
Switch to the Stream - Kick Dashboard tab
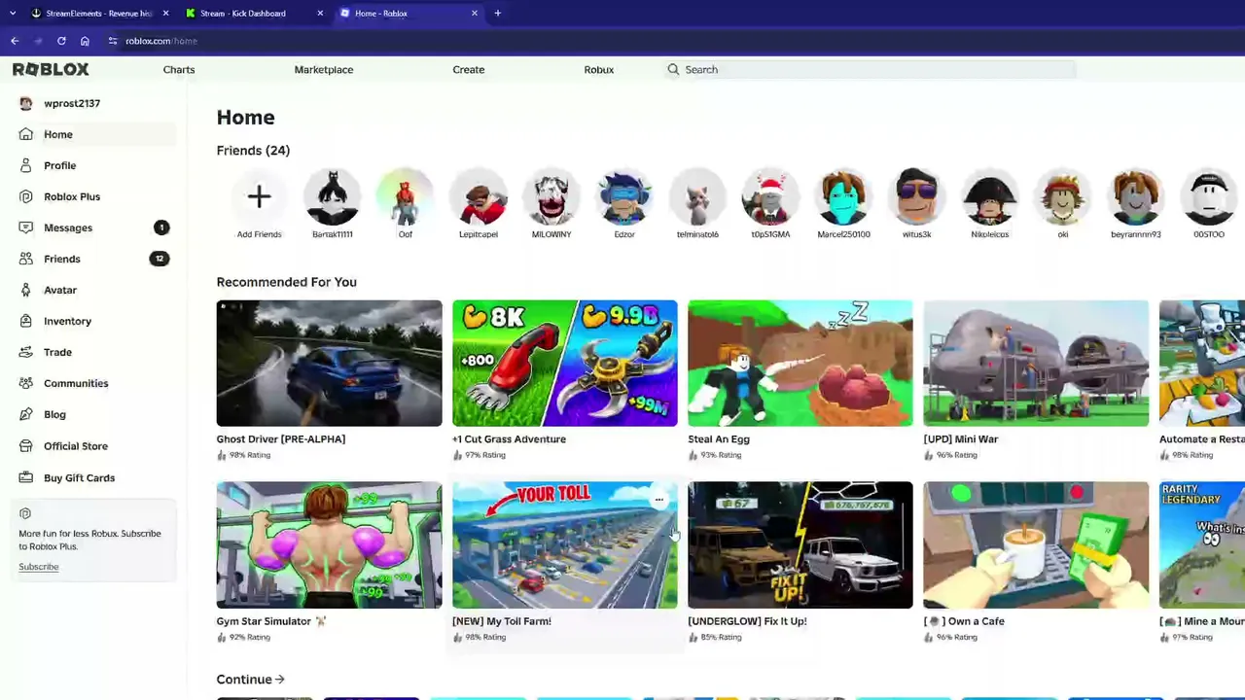[x=255, y=13]
